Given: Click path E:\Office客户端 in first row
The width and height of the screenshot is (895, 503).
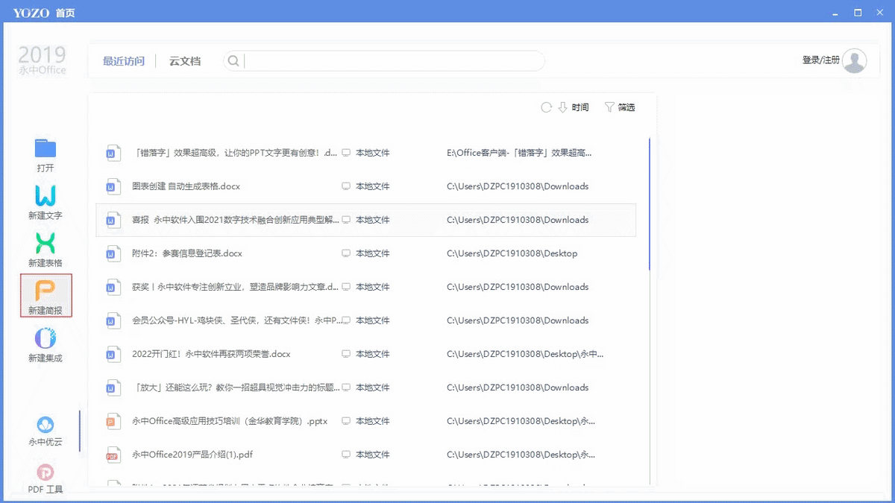Looking at the screenshot, I should (x=520, y=153).
